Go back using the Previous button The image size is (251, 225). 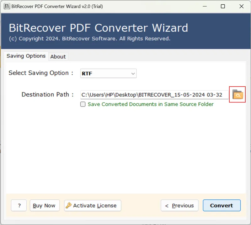click(x=179, y=205)
